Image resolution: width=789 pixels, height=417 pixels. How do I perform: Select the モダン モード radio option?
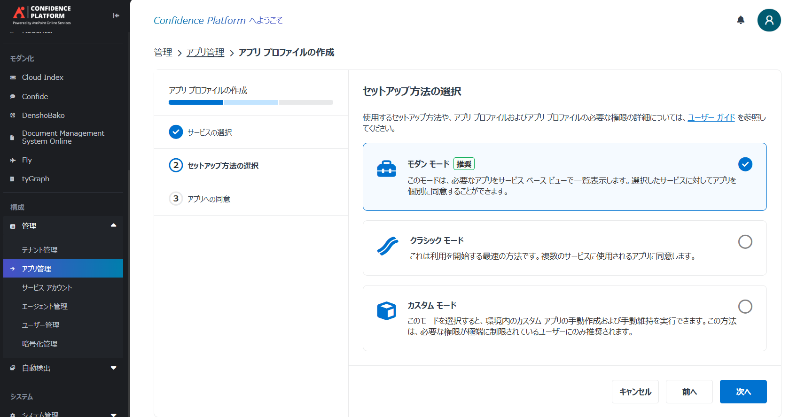tap(745, 164)
